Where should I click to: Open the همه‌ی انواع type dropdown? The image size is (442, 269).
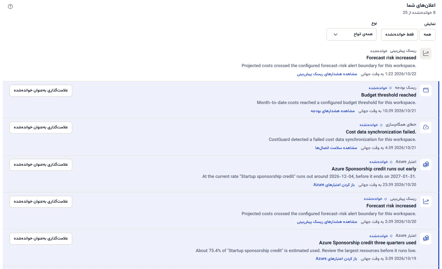click(x=352, y=34)
